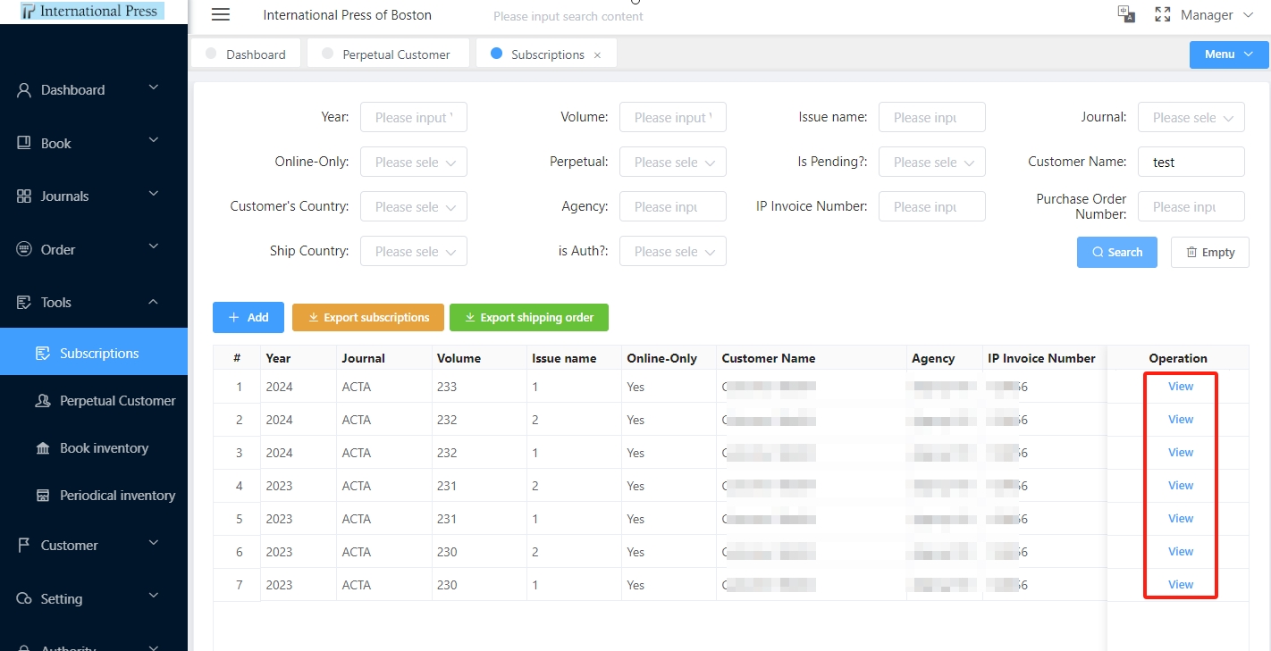Image resolution: width=1271 pixels, height=651 pixels.
Task: Focus the Customer Name field containing test
Action: pos(1191,162)
